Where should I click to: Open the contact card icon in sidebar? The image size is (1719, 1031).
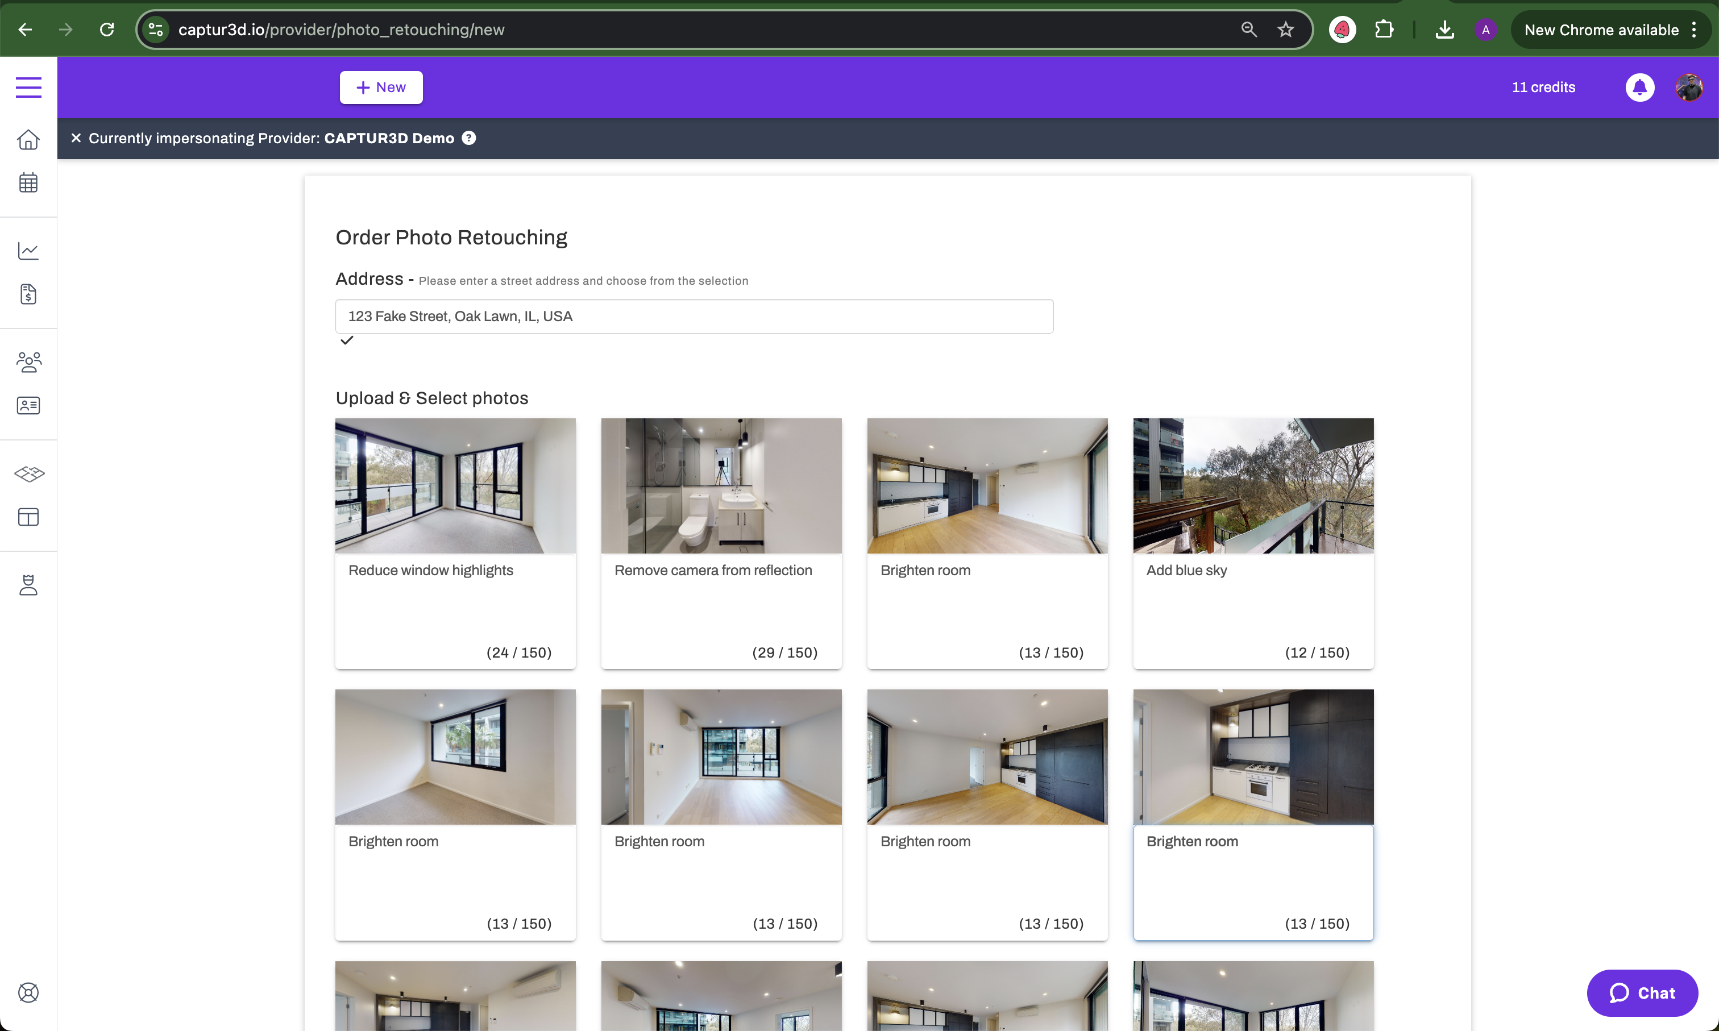tap(28, 405)
